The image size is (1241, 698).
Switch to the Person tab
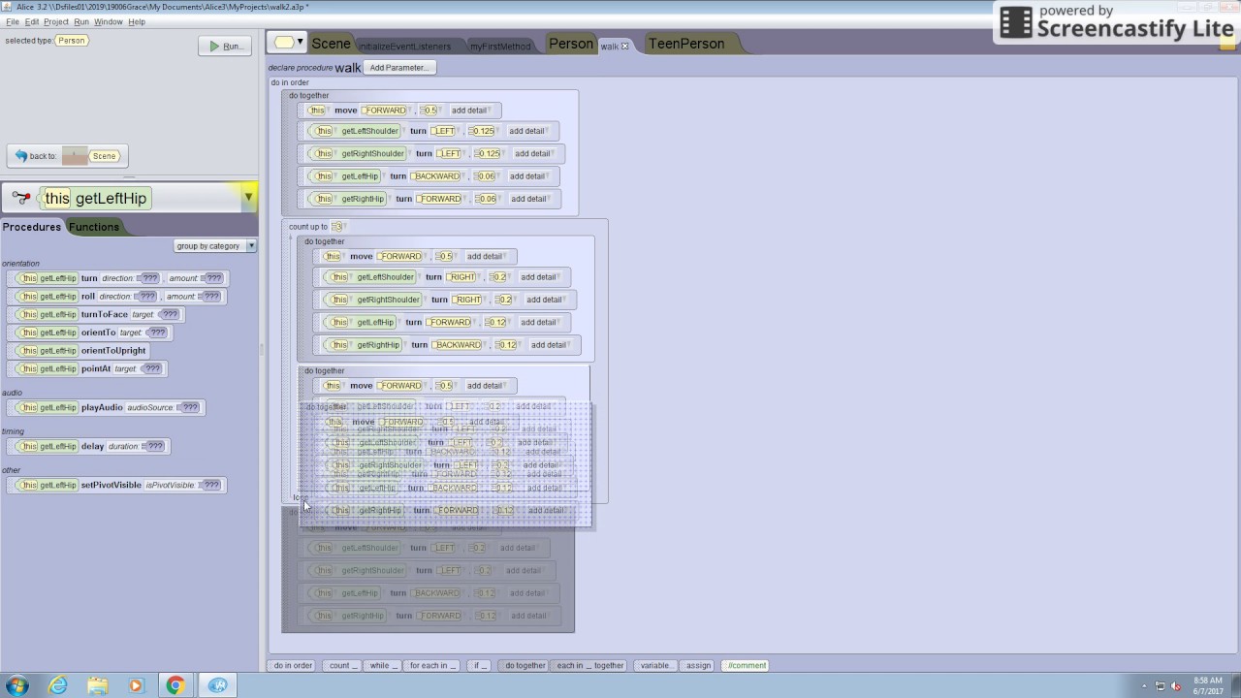[x=571, y=44]
